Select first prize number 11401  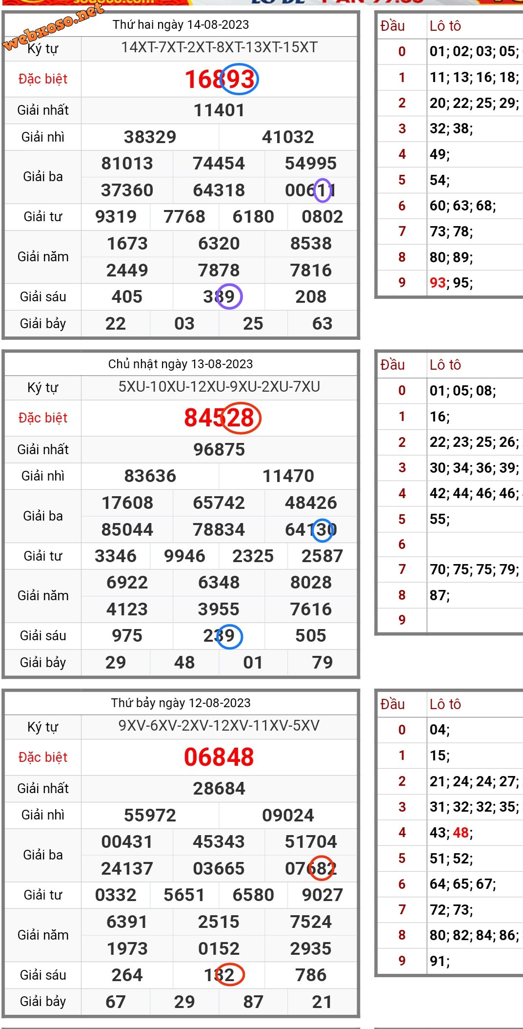[219, 110]
